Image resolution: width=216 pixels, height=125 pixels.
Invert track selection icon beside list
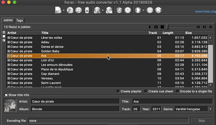pos(4,40)
